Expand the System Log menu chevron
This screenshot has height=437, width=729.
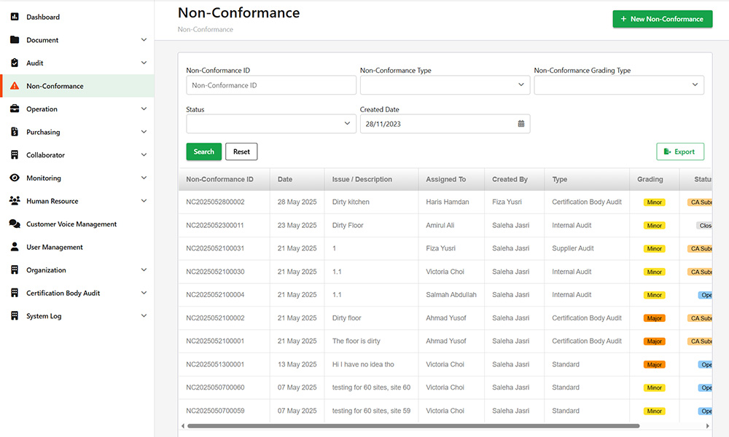[x=144, y=316]
